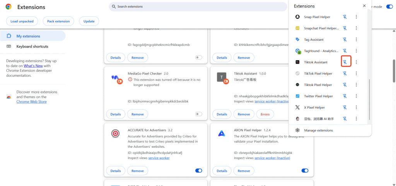Open the Chrome Web Store link
This screenshot has height=186, width=396.
(32, 101)
